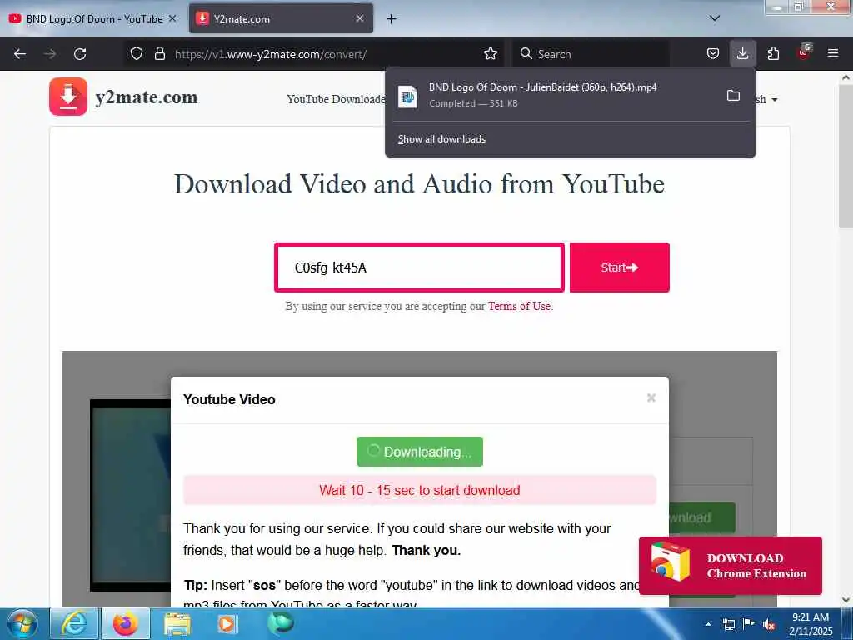Click the padlock site info icon

(159, 53)
